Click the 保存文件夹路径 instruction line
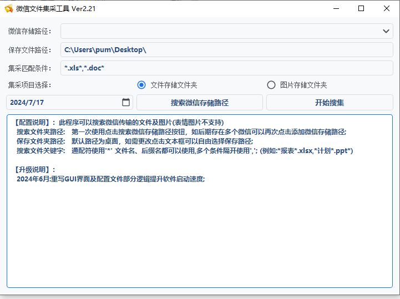This screenshot has height=299, width=400. coord(135,141)
